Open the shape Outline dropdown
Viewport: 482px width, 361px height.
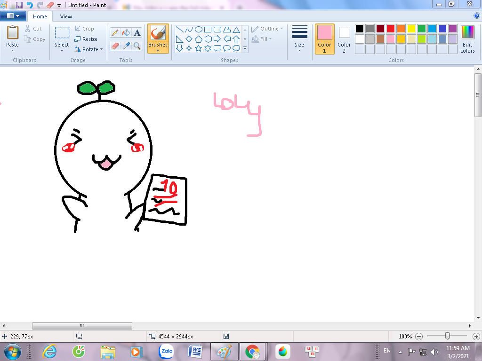267,29
